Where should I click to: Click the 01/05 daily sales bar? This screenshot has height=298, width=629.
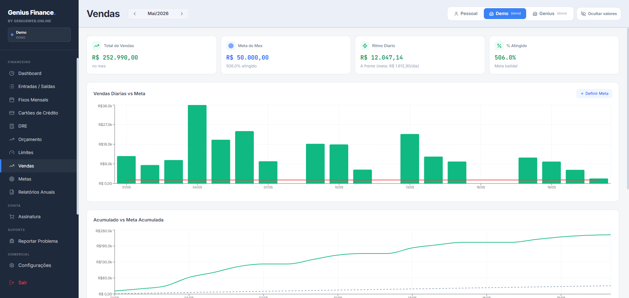[126, 169]
